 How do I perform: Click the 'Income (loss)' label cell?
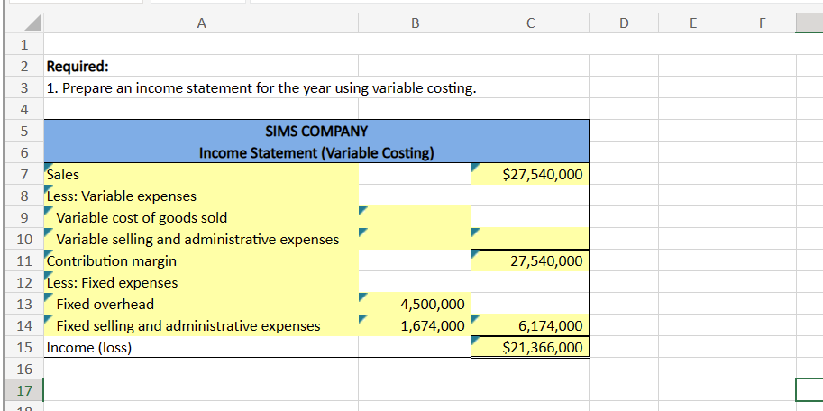[201, 348]
